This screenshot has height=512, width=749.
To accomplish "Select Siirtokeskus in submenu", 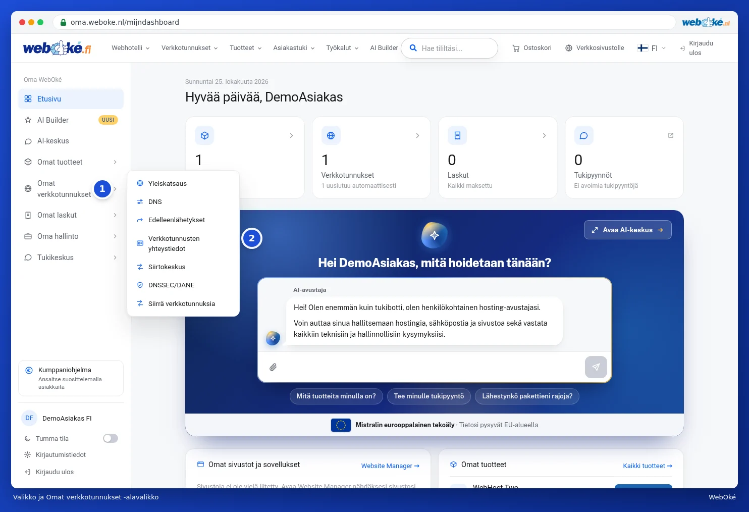I will (183, 267).
